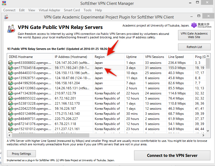Click the 236.4 Mbps line speed cell
This screenshot has width=215, height=166.
point(177,63)
